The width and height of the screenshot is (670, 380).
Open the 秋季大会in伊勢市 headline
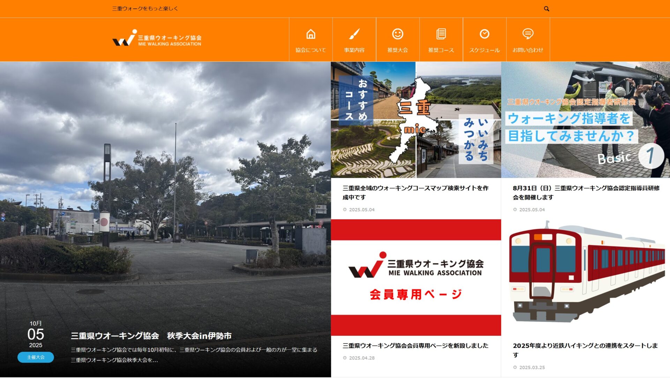click(151, 336)
